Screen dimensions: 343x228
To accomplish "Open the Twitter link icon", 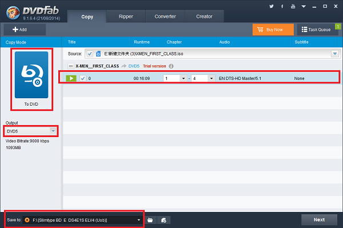I will (x=271, y=6).
